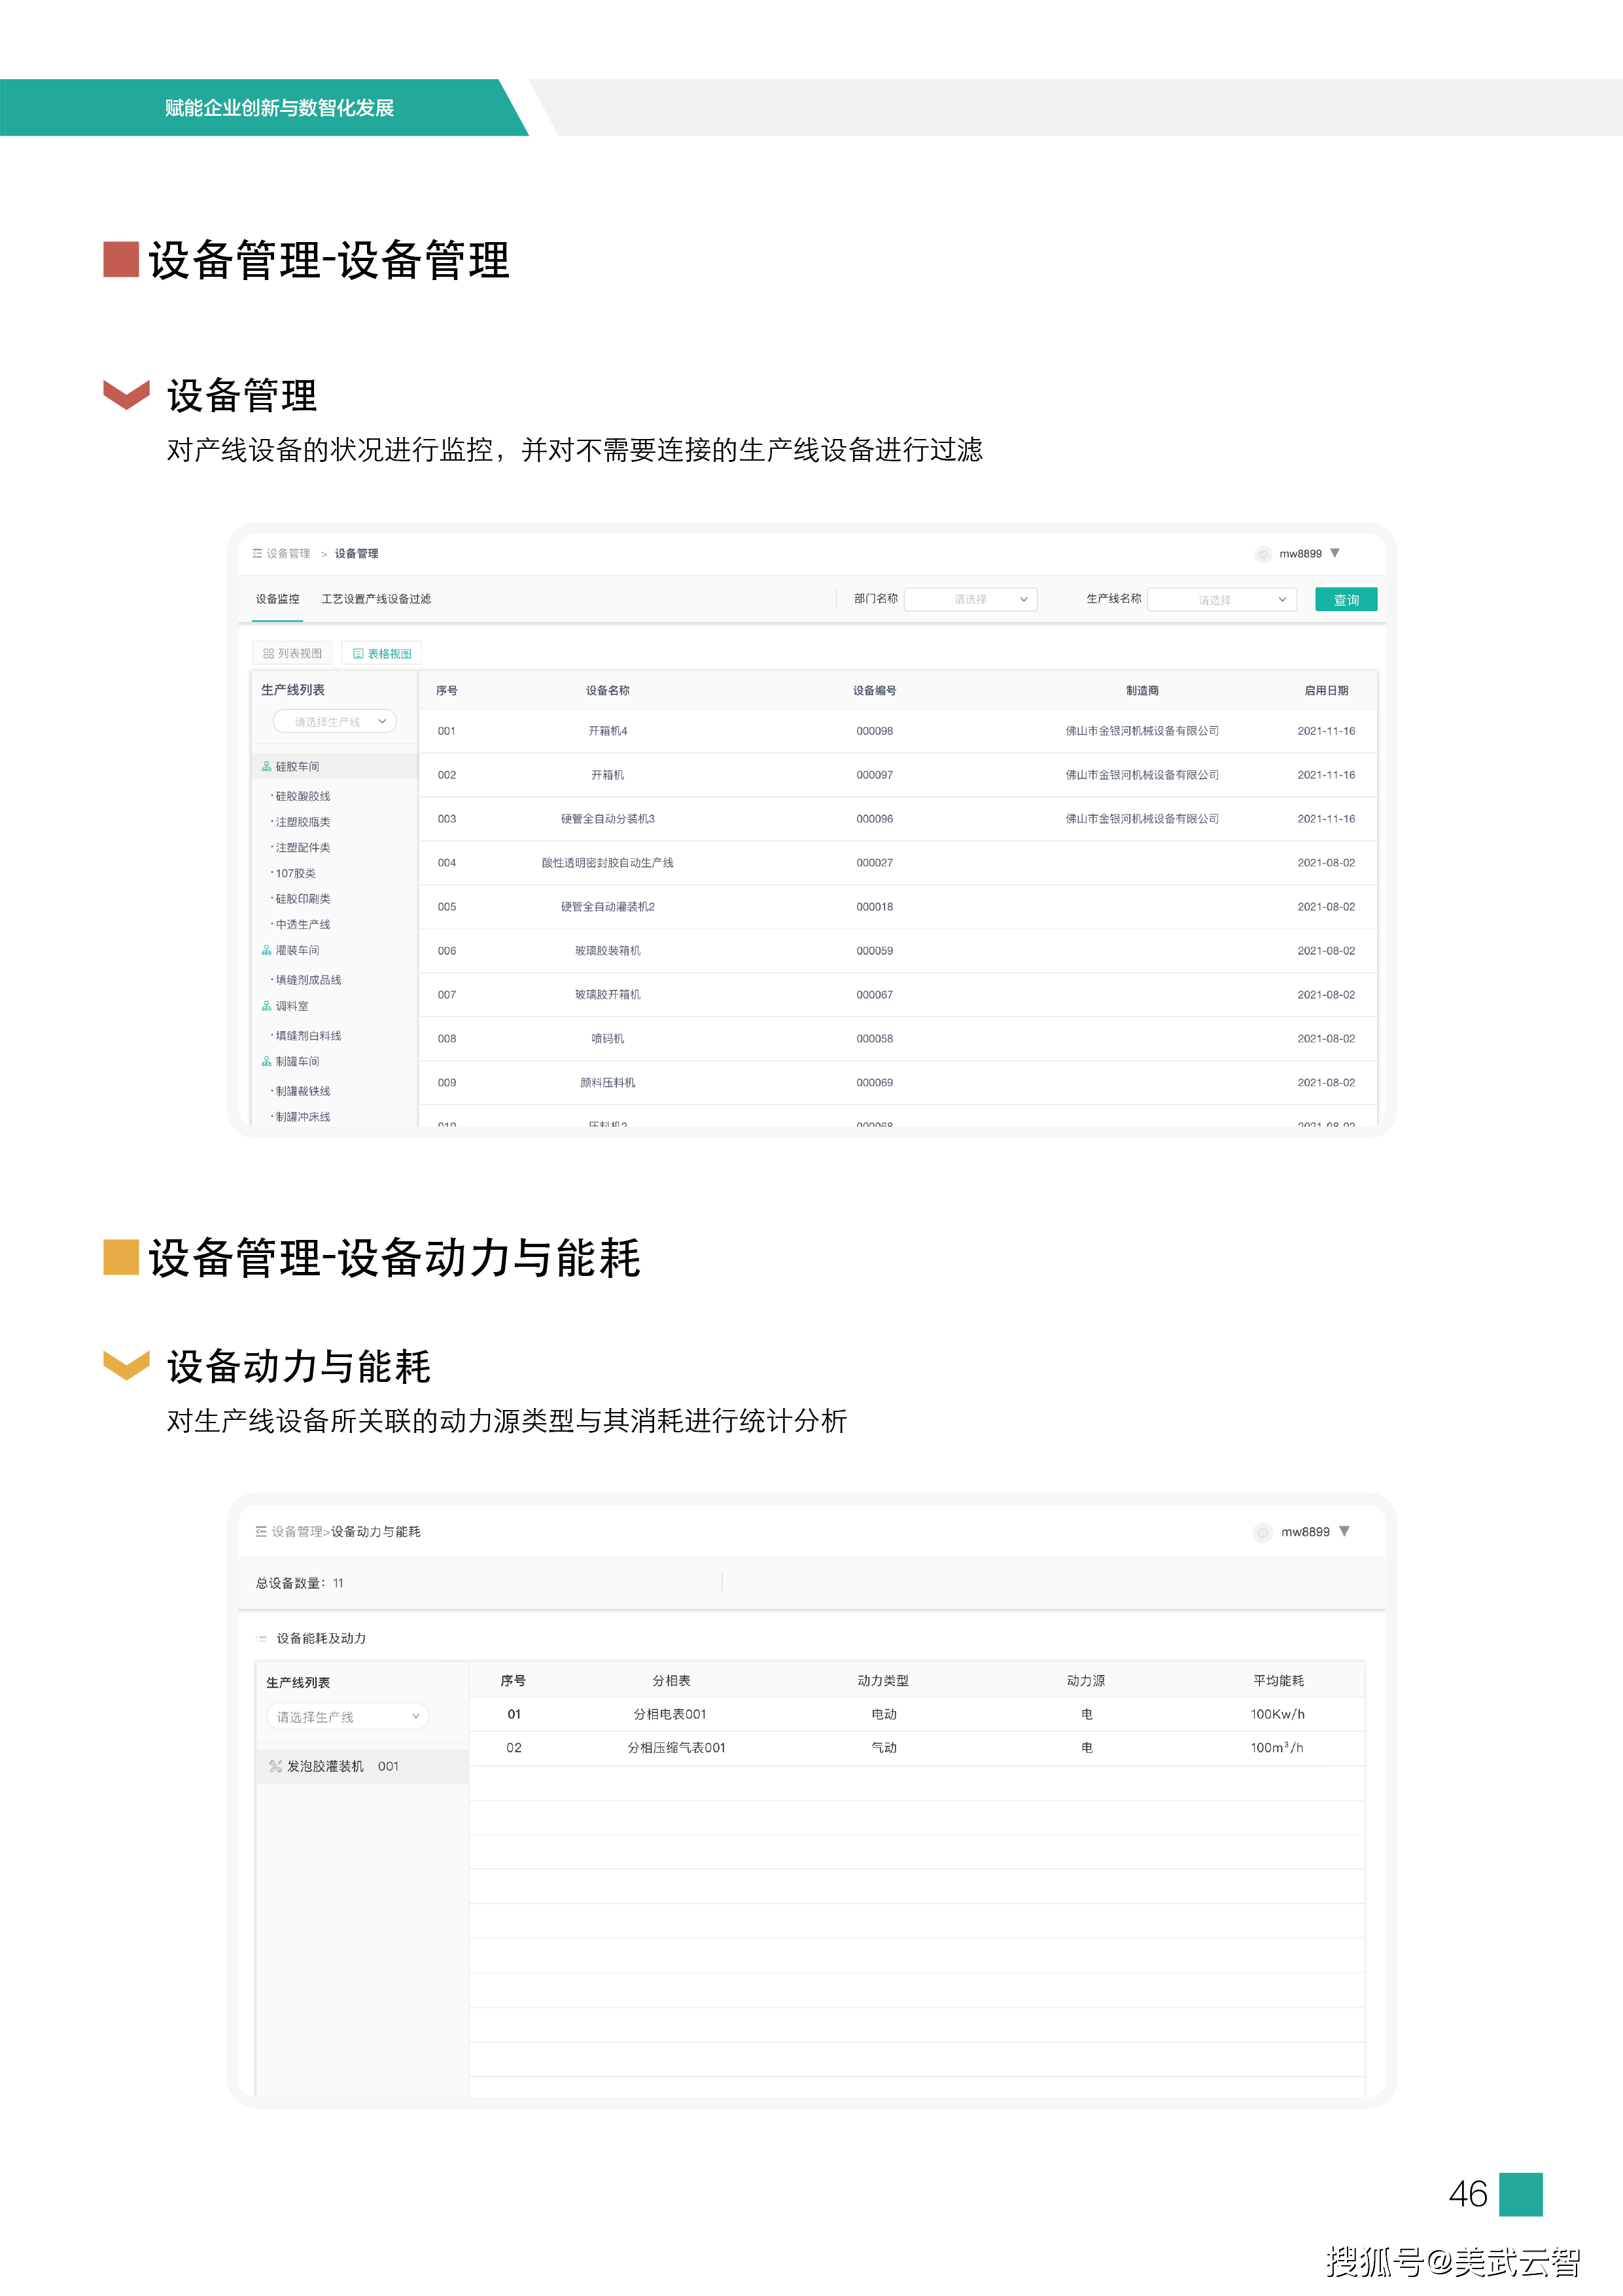Click user avatar icon in 设备管理 panel header

(x=1263, y=554)
